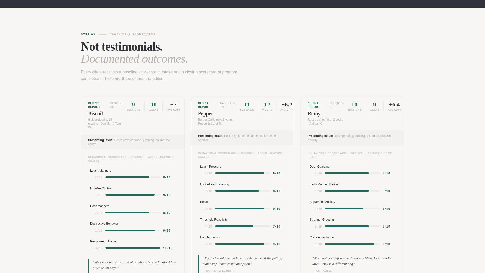Click Biscuit's 'CLIENT REPORT' label
The height and width of the screenshot is (273, 485).
click(94, 105)
